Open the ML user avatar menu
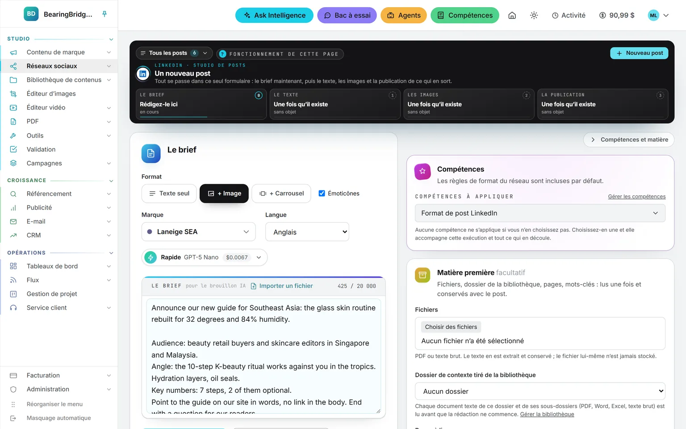 tap(658, 15)
